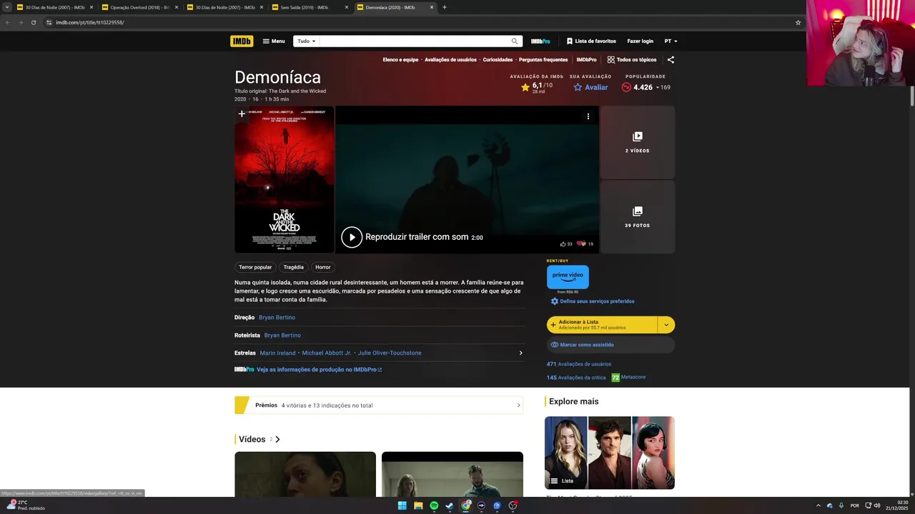Go to 'Elenco e equipe' section
915x514 pixels.
point(400,60)
